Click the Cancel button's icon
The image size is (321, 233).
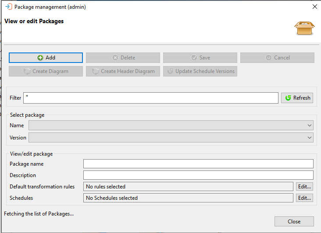tap(268, 58)
